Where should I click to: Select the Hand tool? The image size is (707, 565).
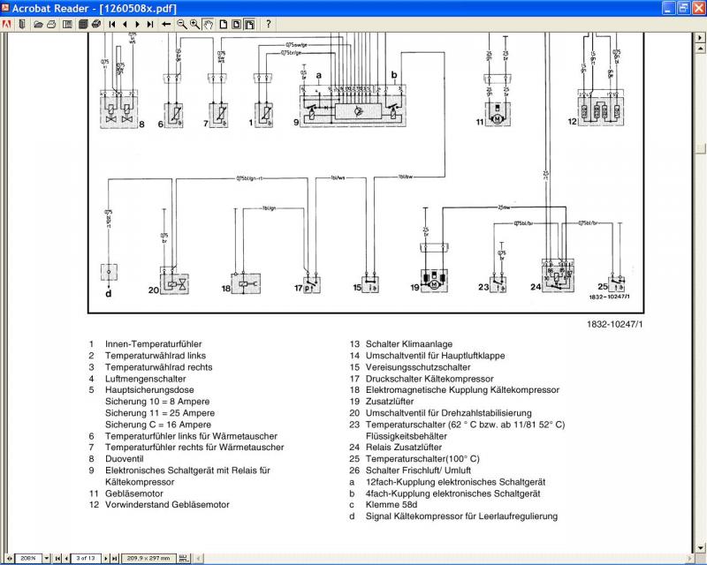208,24
